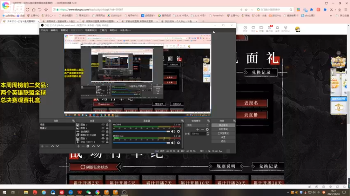Toggle visibility of window capture source

point(103,132)
